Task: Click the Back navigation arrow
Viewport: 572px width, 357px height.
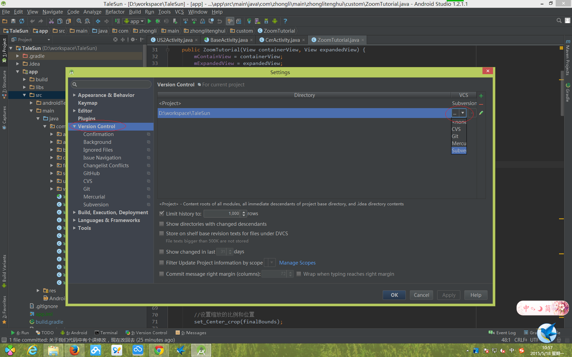Action: [x=98, y=21]
